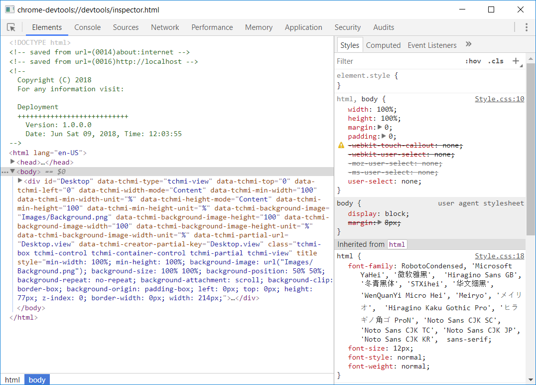Image resolution: width=536 pixels, height=385 pixels.
Task: Open the Performance tab
Action: (x=212, y=27)
